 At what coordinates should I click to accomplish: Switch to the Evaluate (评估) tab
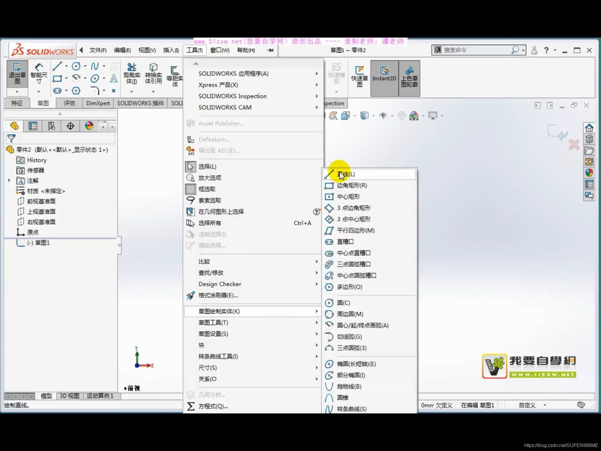point(69,103)
